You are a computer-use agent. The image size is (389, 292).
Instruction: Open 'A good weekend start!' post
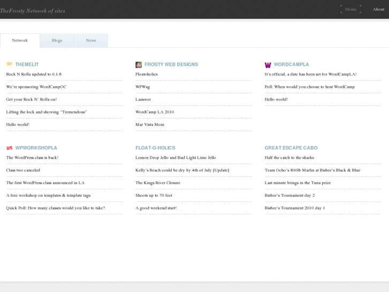pyautogui.click(x=156, y=208)
